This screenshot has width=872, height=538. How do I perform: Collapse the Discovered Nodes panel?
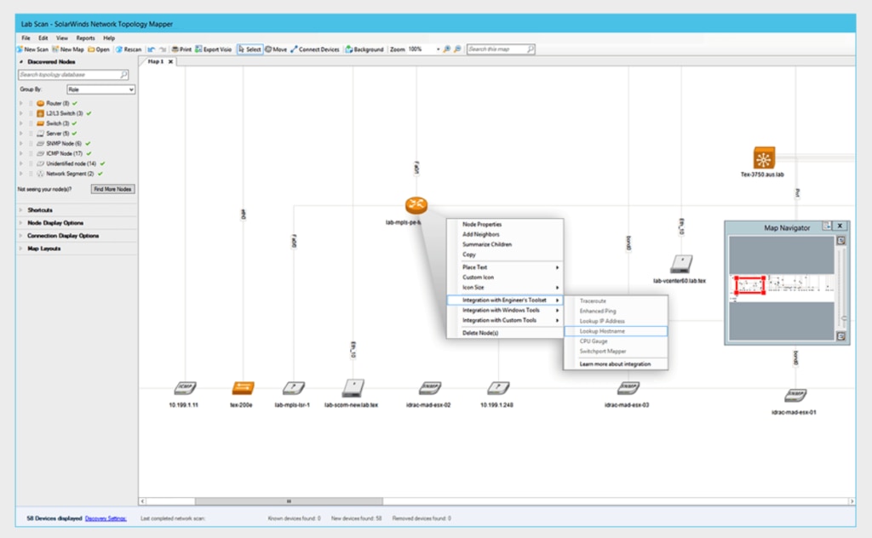[21, 61]
